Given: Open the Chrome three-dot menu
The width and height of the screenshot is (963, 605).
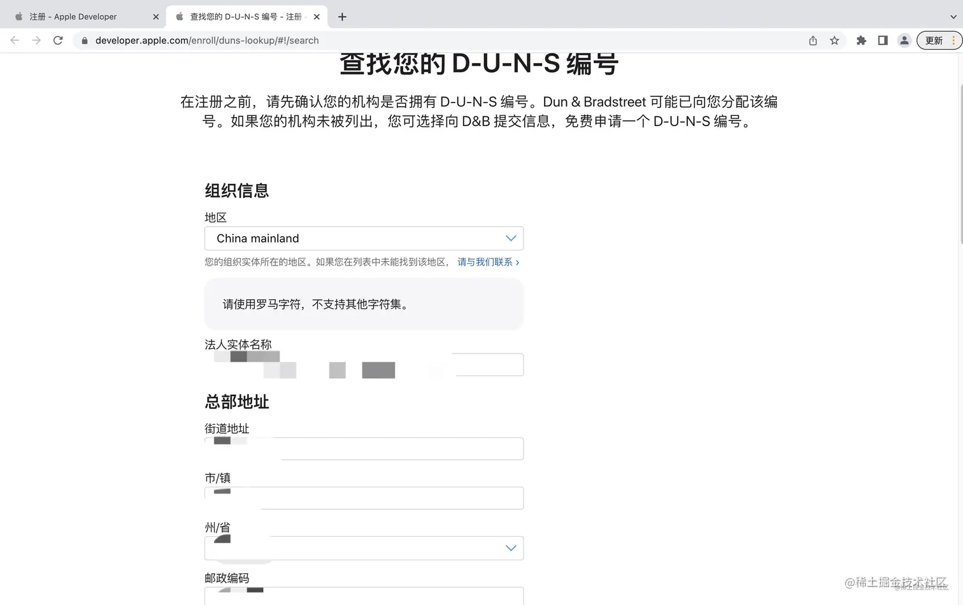Looking at the screenshot, I should 953,40.
